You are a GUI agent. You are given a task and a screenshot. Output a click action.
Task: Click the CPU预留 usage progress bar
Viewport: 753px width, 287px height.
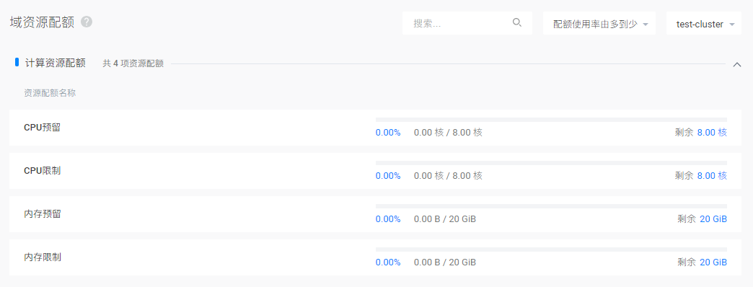coord(551,120)
